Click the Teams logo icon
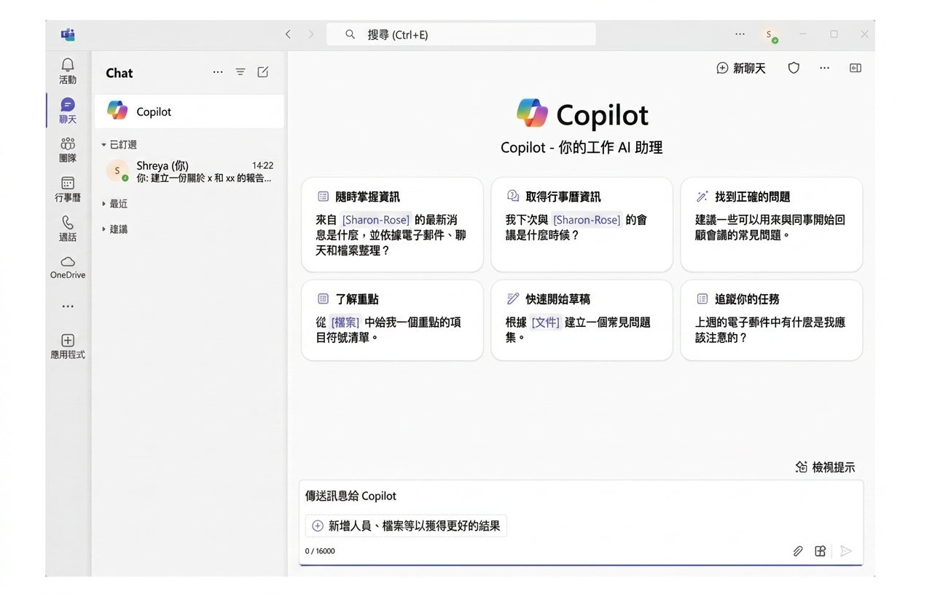This screenshot has width=932, height=594. (x=68, y=34)
